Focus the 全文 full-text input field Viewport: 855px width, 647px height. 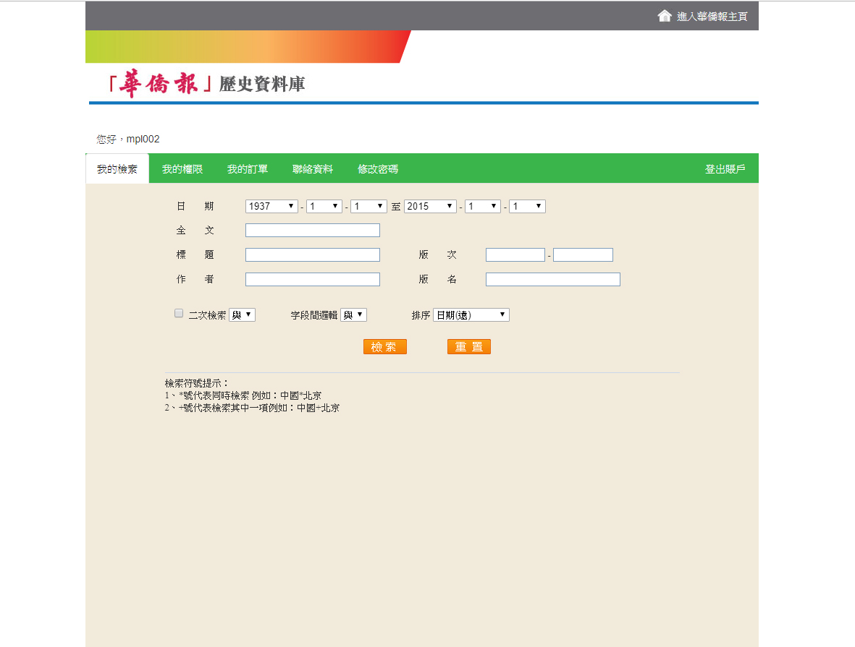[x=313, y=231]
